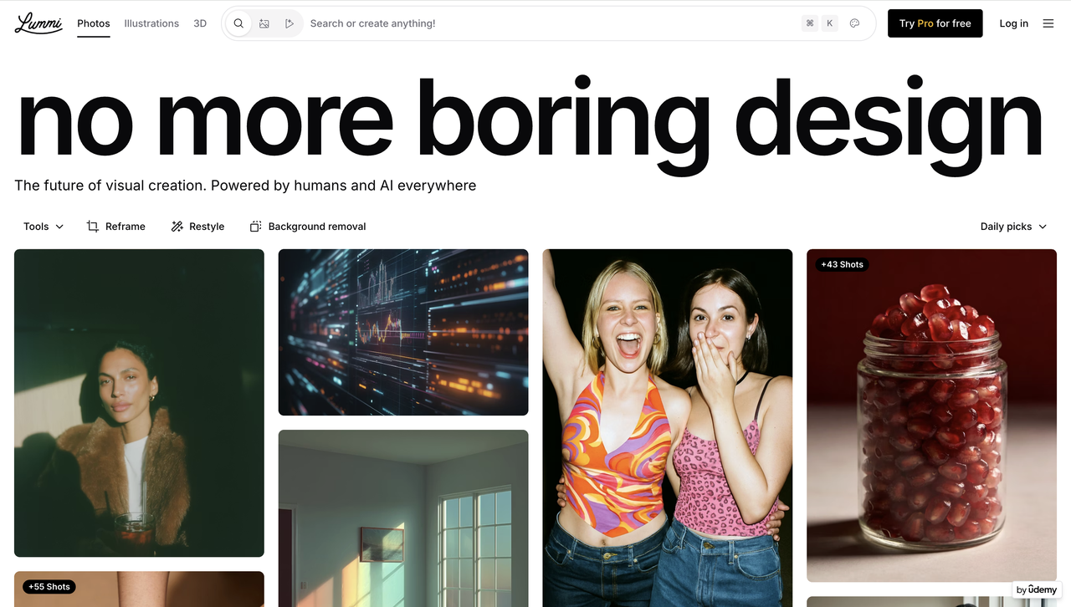Image resolution: width=1071 pixels, height=607 pixels.
Task: Click the search or create input field
Action: point(544,23)
